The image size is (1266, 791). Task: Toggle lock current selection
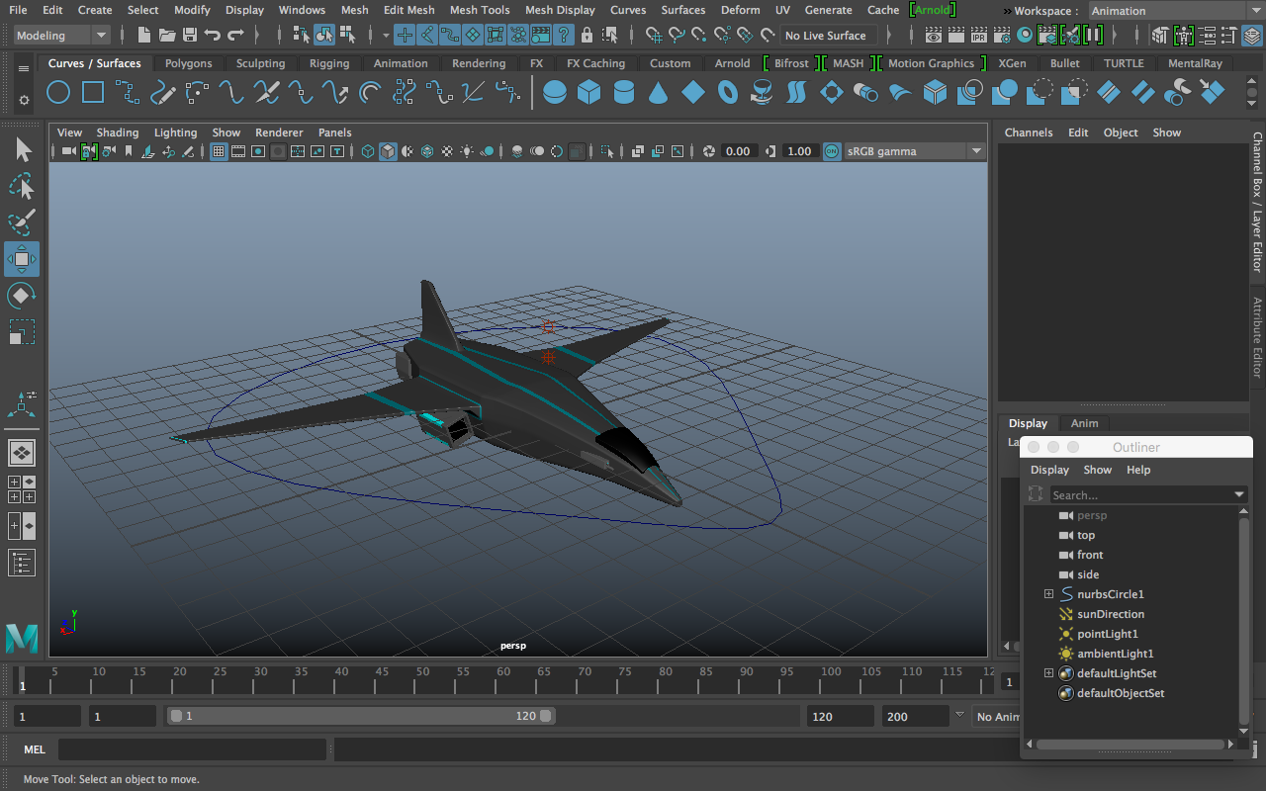(x=588, y=36)
